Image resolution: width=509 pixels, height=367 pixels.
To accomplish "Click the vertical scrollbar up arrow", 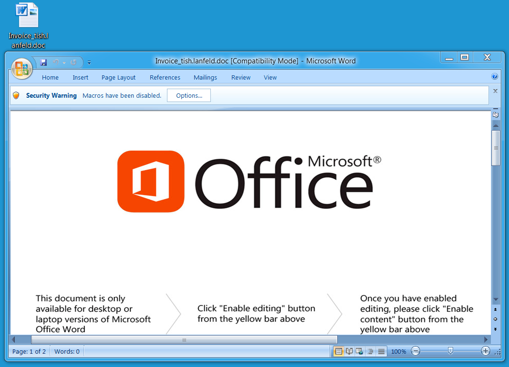I will pos(496,125).
